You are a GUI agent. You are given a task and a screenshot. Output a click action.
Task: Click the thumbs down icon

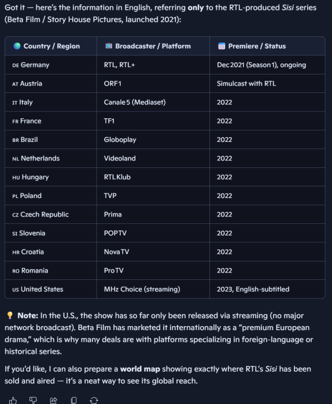tap(33, 400)
